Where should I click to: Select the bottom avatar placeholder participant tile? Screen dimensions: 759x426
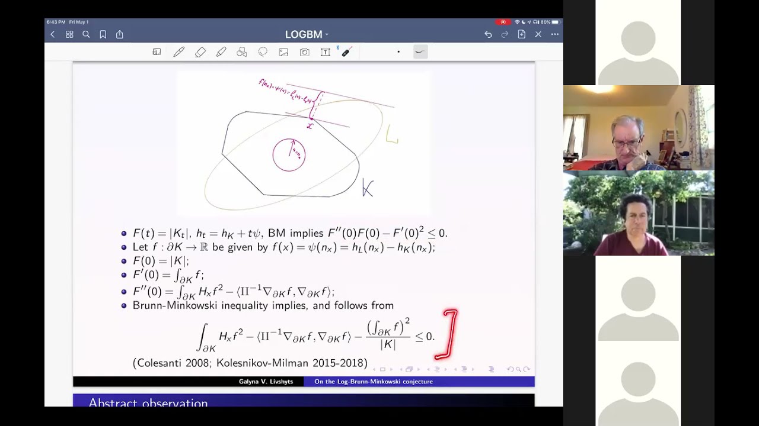point(638,383)
